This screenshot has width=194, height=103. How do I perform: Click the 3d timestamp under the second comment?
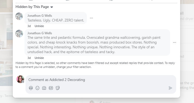point(29,58)
